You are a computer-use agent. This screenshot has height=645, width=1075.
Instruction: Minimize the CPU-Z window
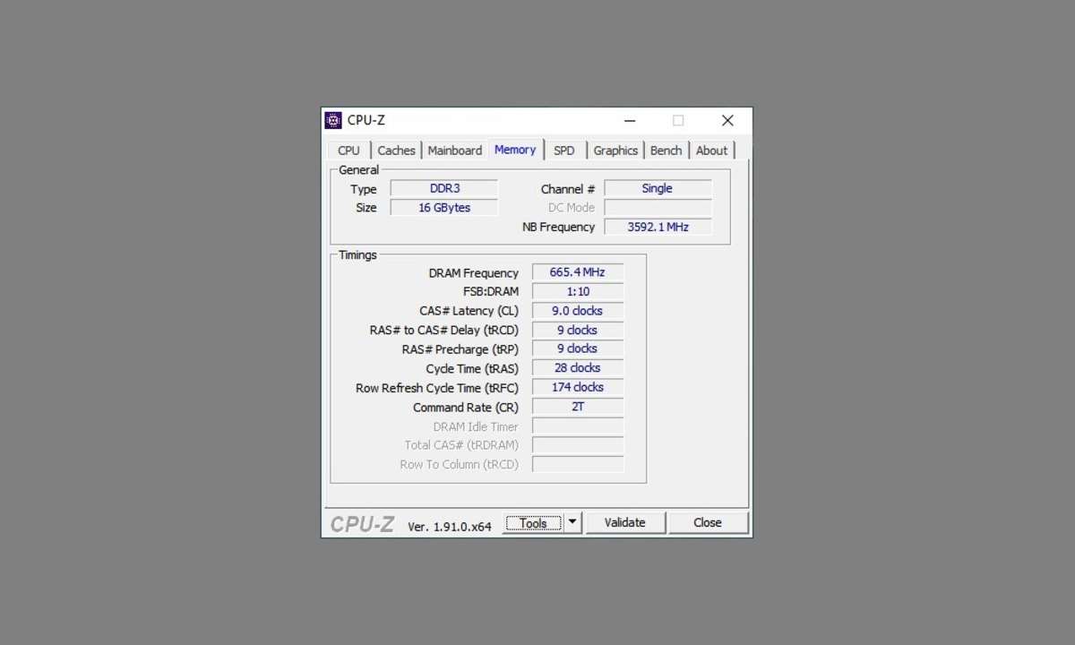click(630, 120)
